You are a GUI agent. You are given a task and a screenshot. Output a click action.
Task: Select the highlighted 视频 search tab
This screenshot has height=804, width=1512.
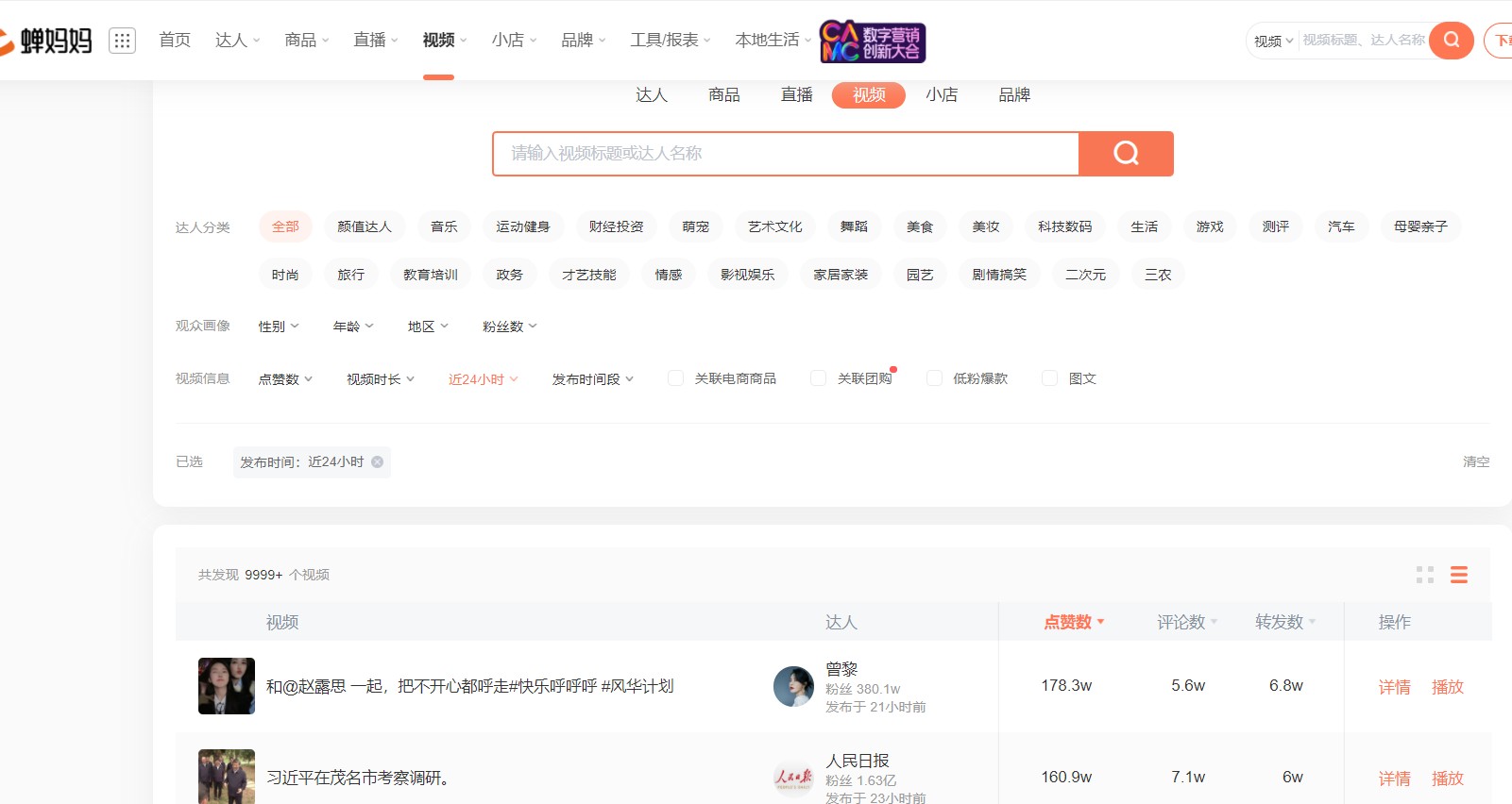click(869, 95)
